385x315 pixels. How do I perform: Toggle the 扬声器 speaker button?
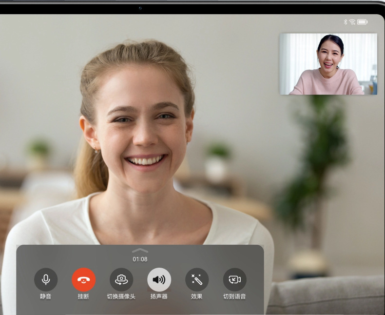coord(159,279)
